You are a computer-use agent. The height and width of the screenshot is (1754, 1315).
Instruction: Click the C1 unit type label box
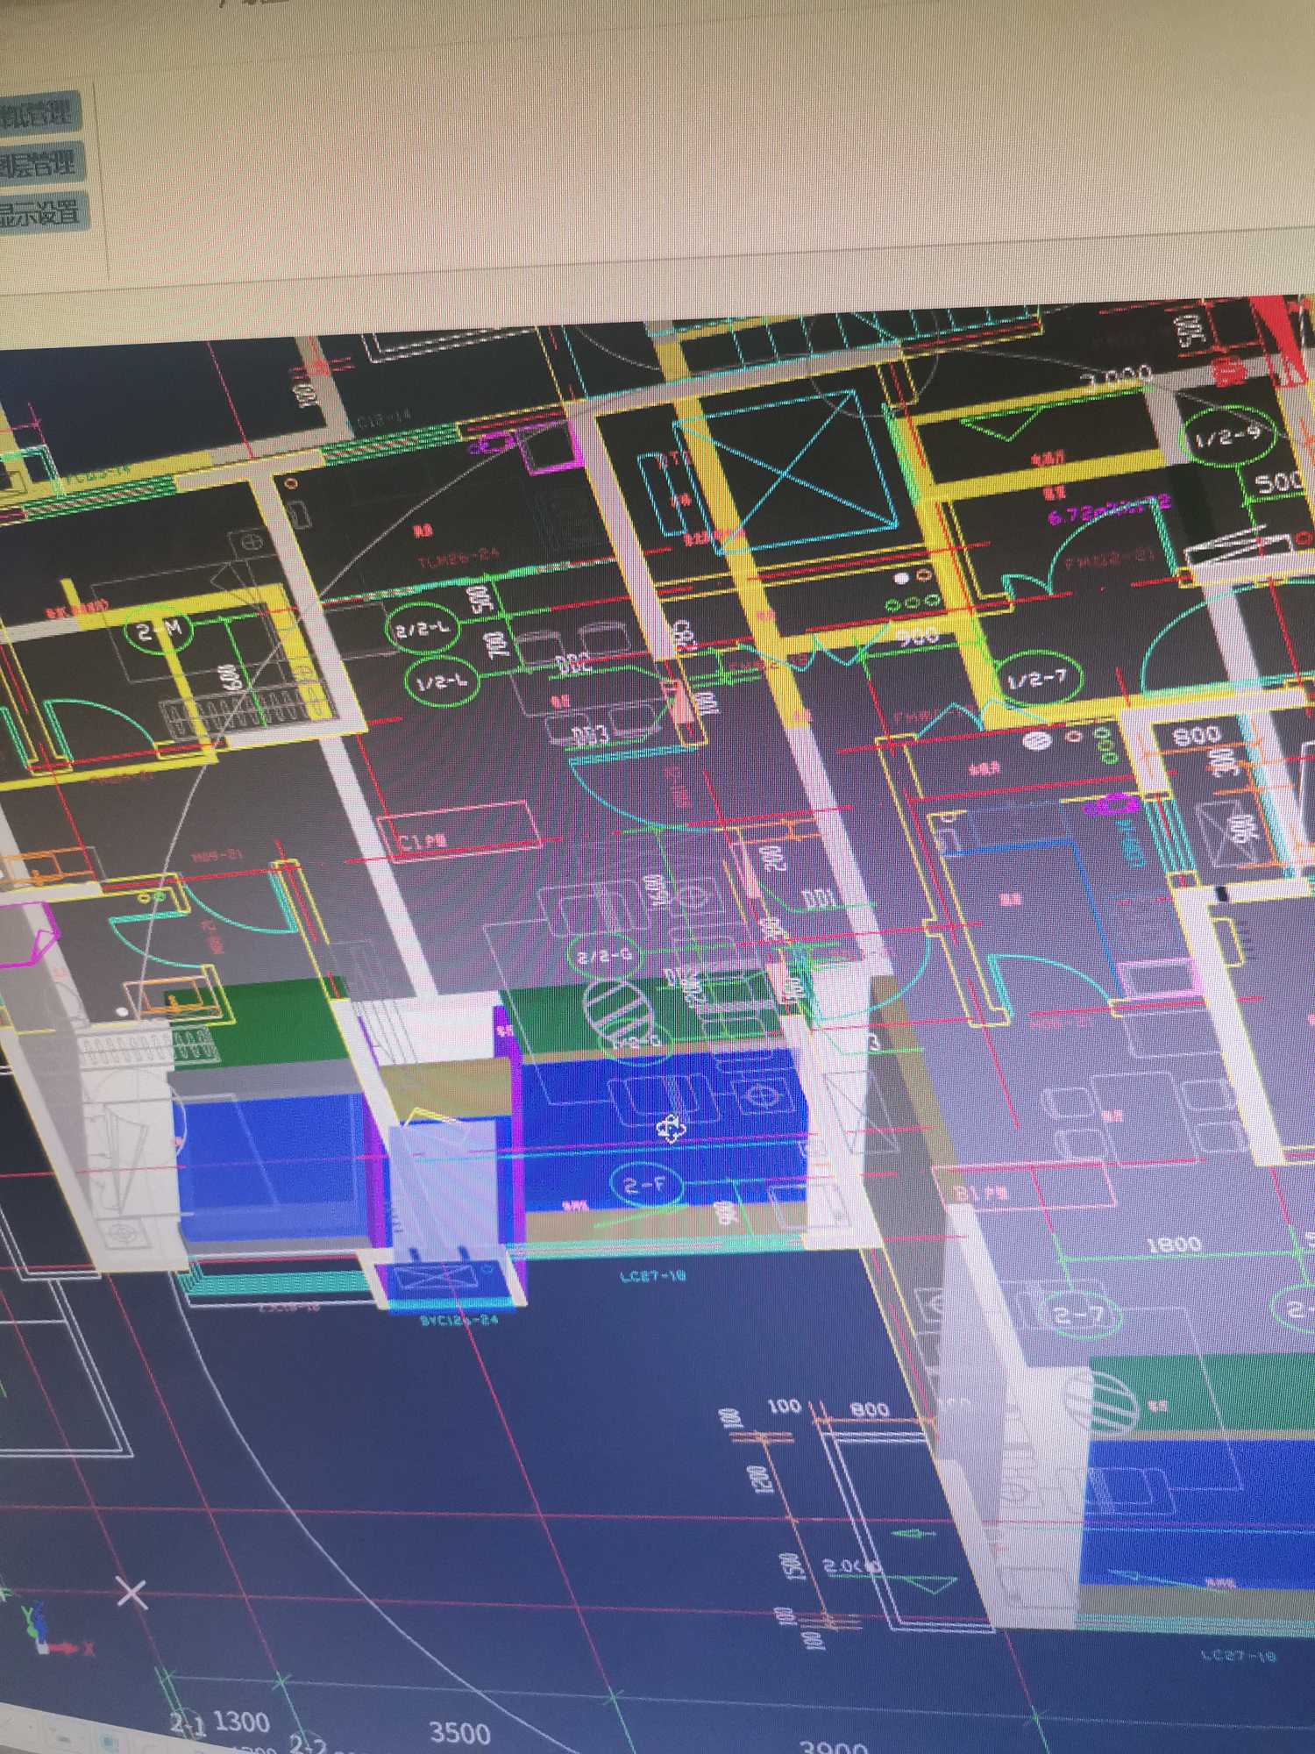tap(459, 830)
